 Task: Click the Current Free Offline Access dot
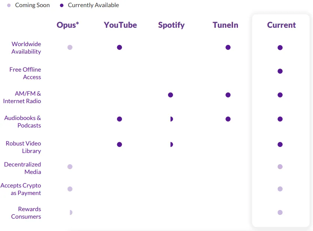coord(280,71)
